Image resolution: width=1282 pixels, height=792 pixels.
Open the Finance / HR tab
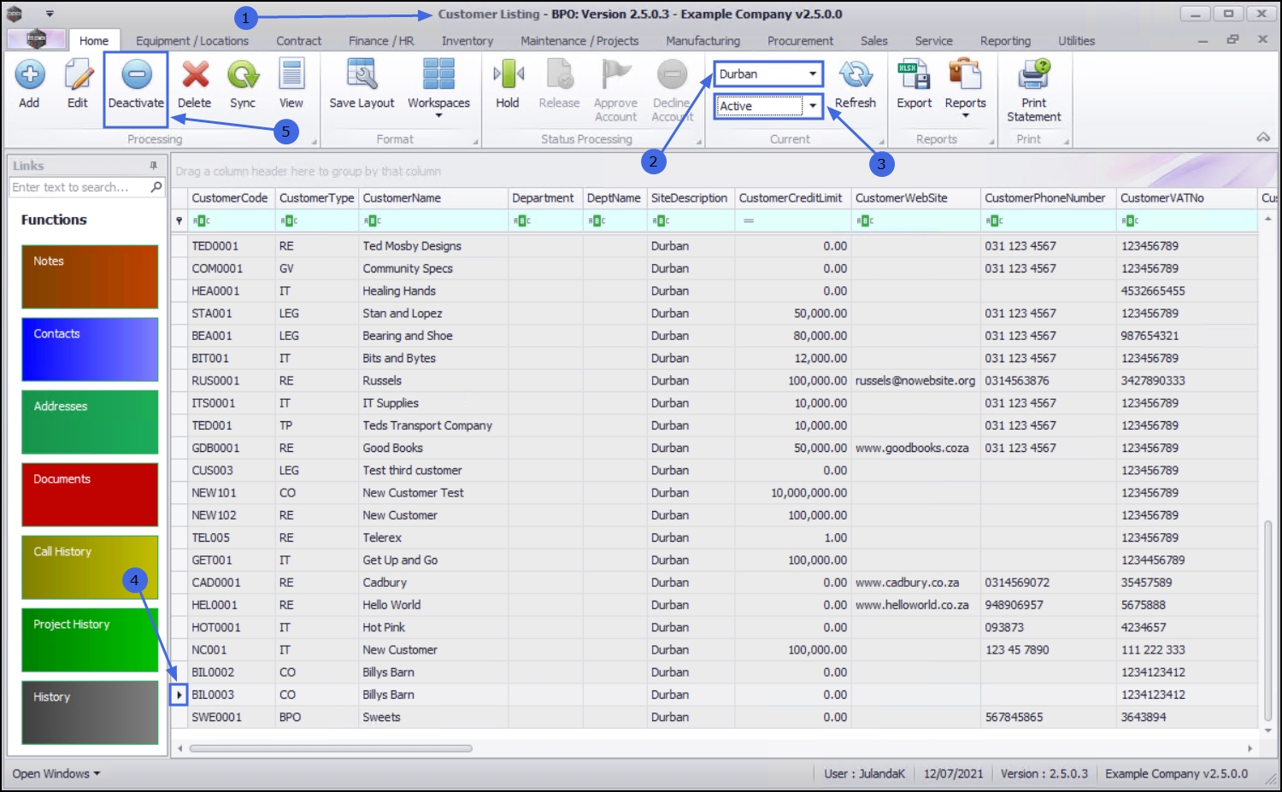[381, 40]
